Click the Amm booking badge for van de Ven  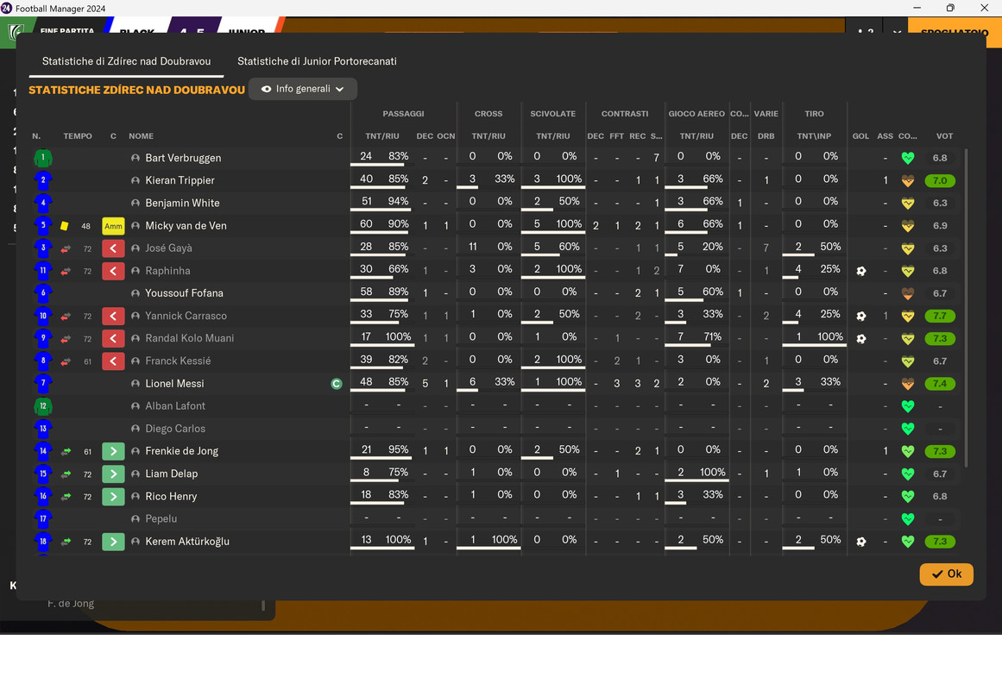click(x=113, y=225)
